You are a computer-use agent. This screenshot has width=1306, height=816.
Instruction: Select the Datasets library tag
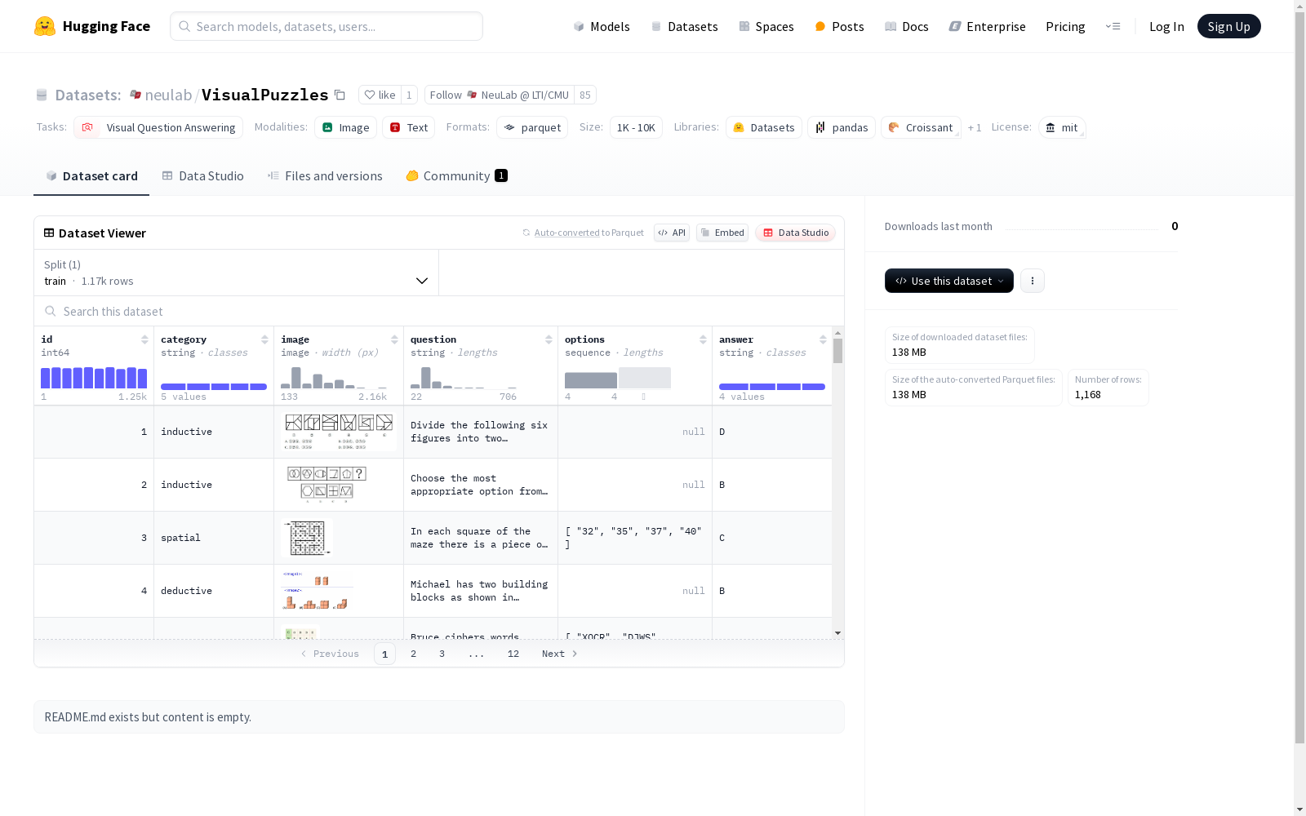point(764,127)
